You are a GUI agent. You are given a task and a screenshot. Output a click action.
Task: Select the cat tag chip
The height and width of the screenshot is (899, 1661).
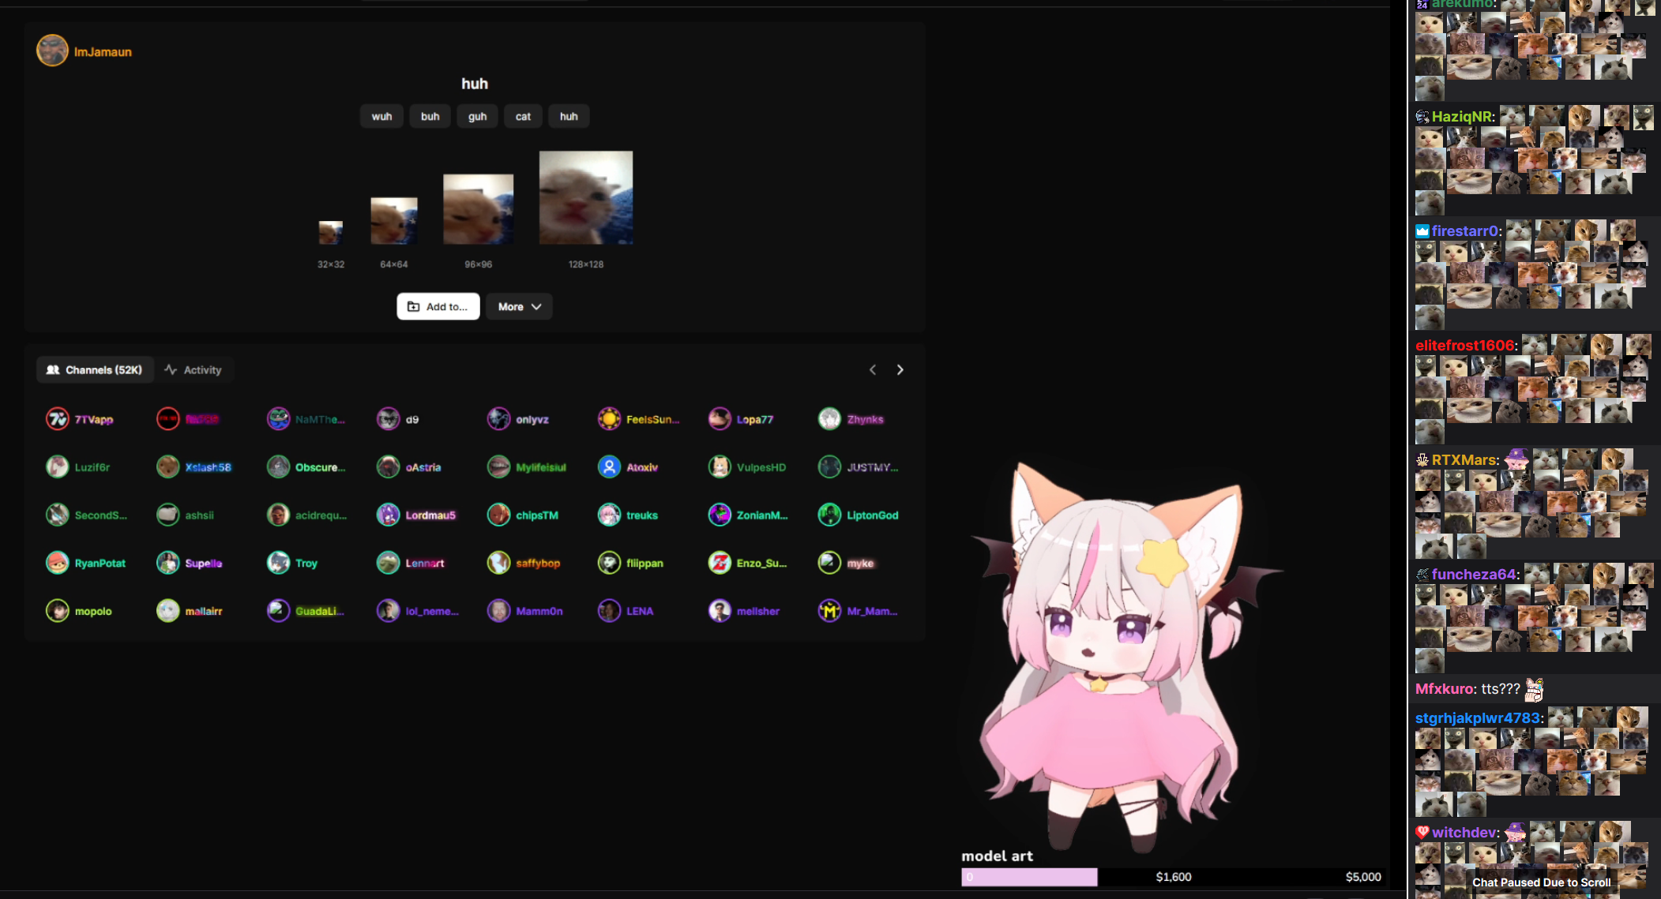523,117
